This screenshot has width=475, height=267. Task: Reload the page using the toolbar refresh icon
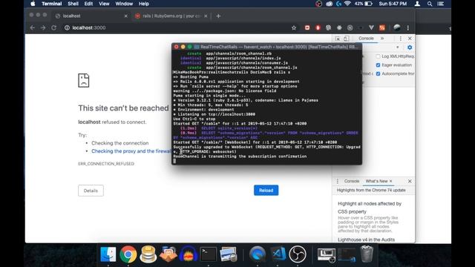pos(53,27)
